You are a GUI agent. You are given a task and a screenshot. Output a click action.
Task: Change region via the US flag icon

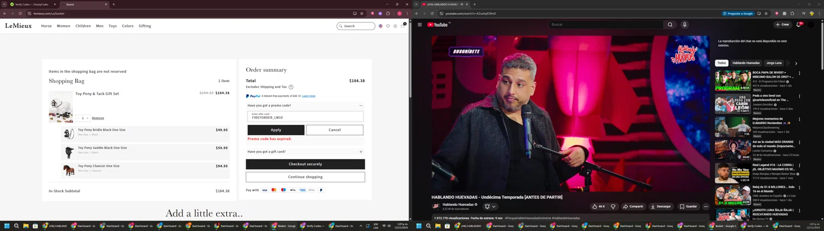[380, 26]
